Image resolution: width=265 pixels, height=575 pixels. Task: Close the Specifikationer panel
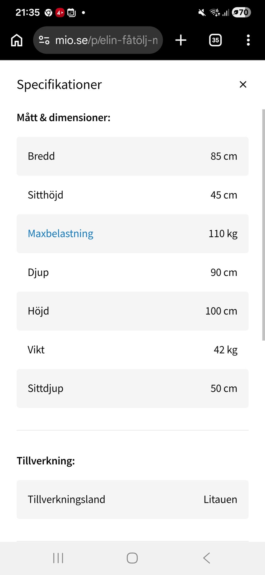tap(243, 84)
